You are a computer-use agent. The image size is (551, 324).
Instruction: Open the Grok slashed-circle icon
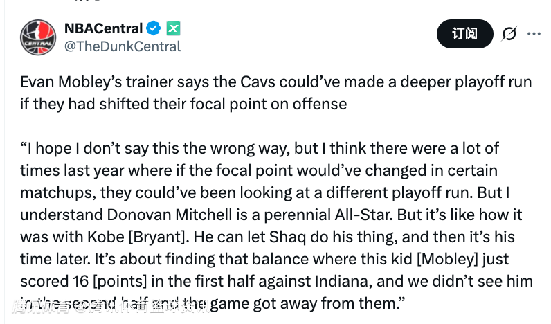[509, 34]
